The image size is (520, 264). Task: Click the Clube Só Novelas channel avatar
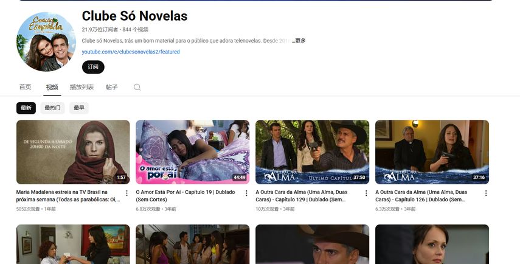click(x=46, y=42)
